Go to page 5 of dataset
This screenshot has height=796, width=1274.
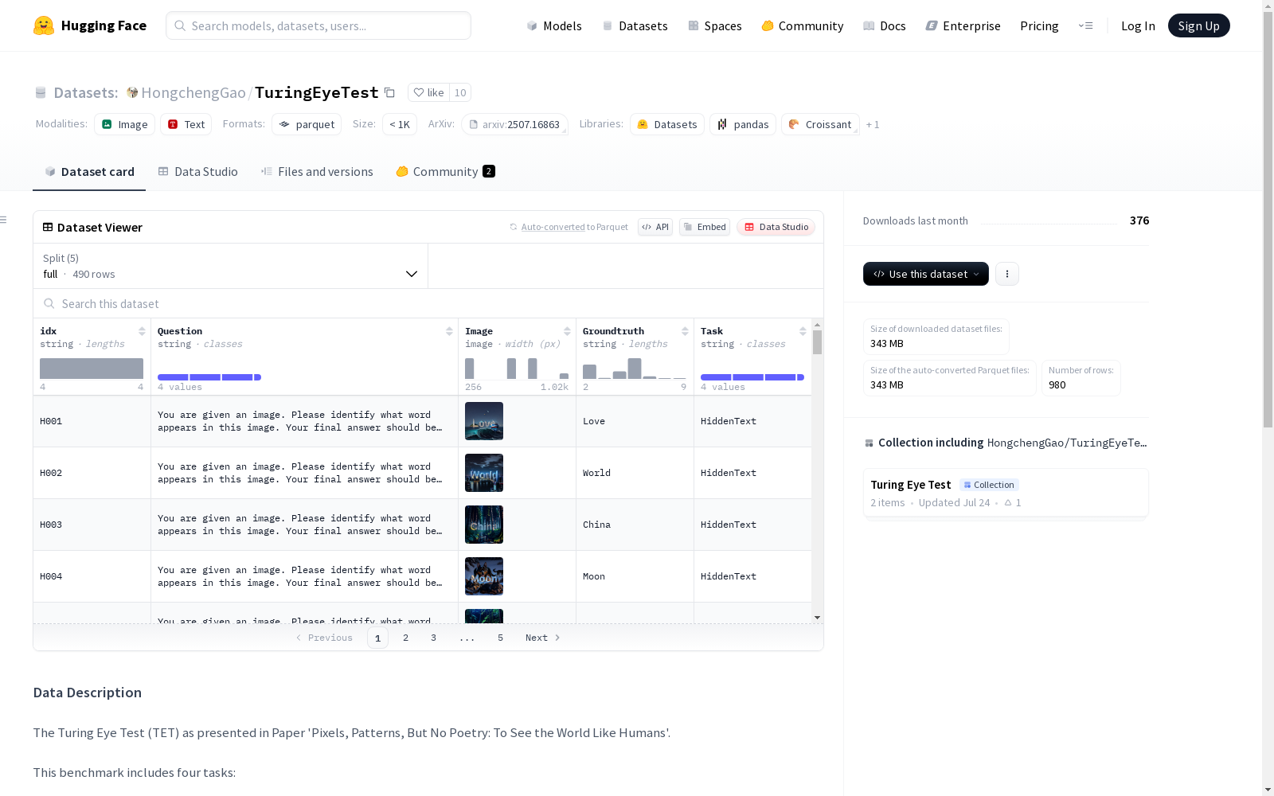[500, 638]
